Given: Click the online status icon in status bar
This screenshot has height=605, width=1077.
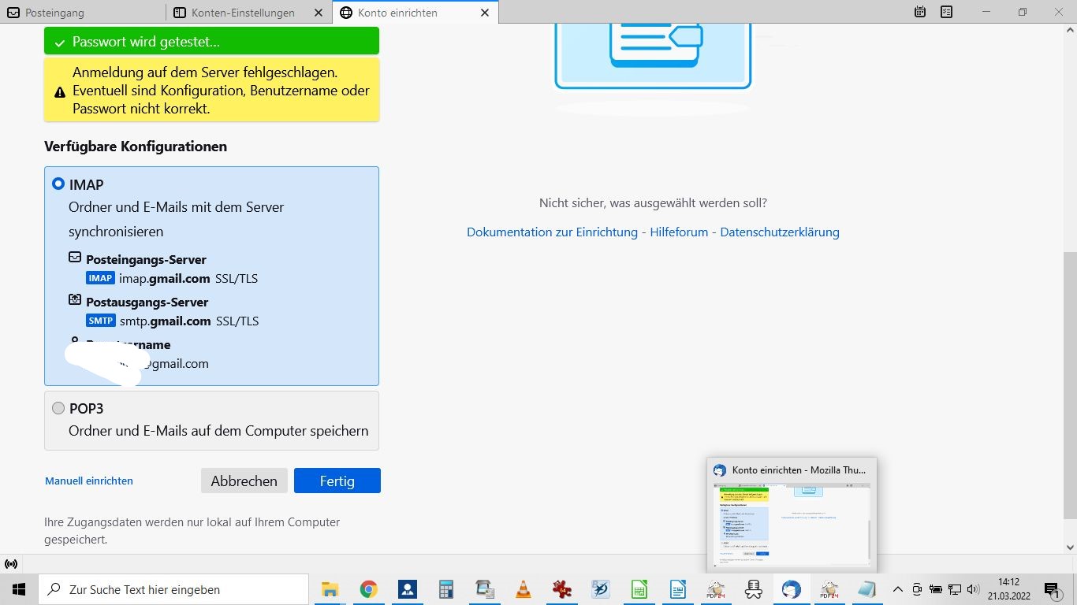Looking at the screenshot, I should (11, 564).
